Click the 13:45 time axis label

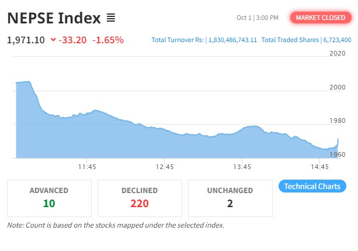click(x=242, y=167)
